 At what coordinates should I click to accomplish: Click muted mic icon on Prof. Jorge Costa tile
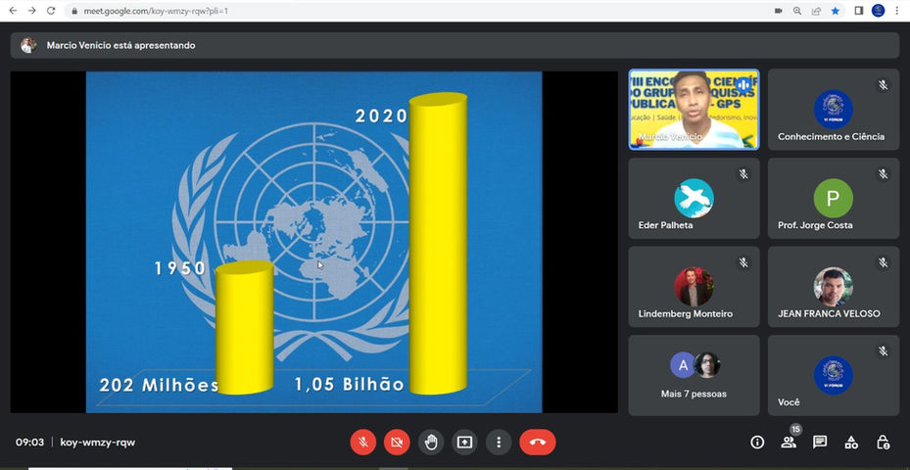883,174
